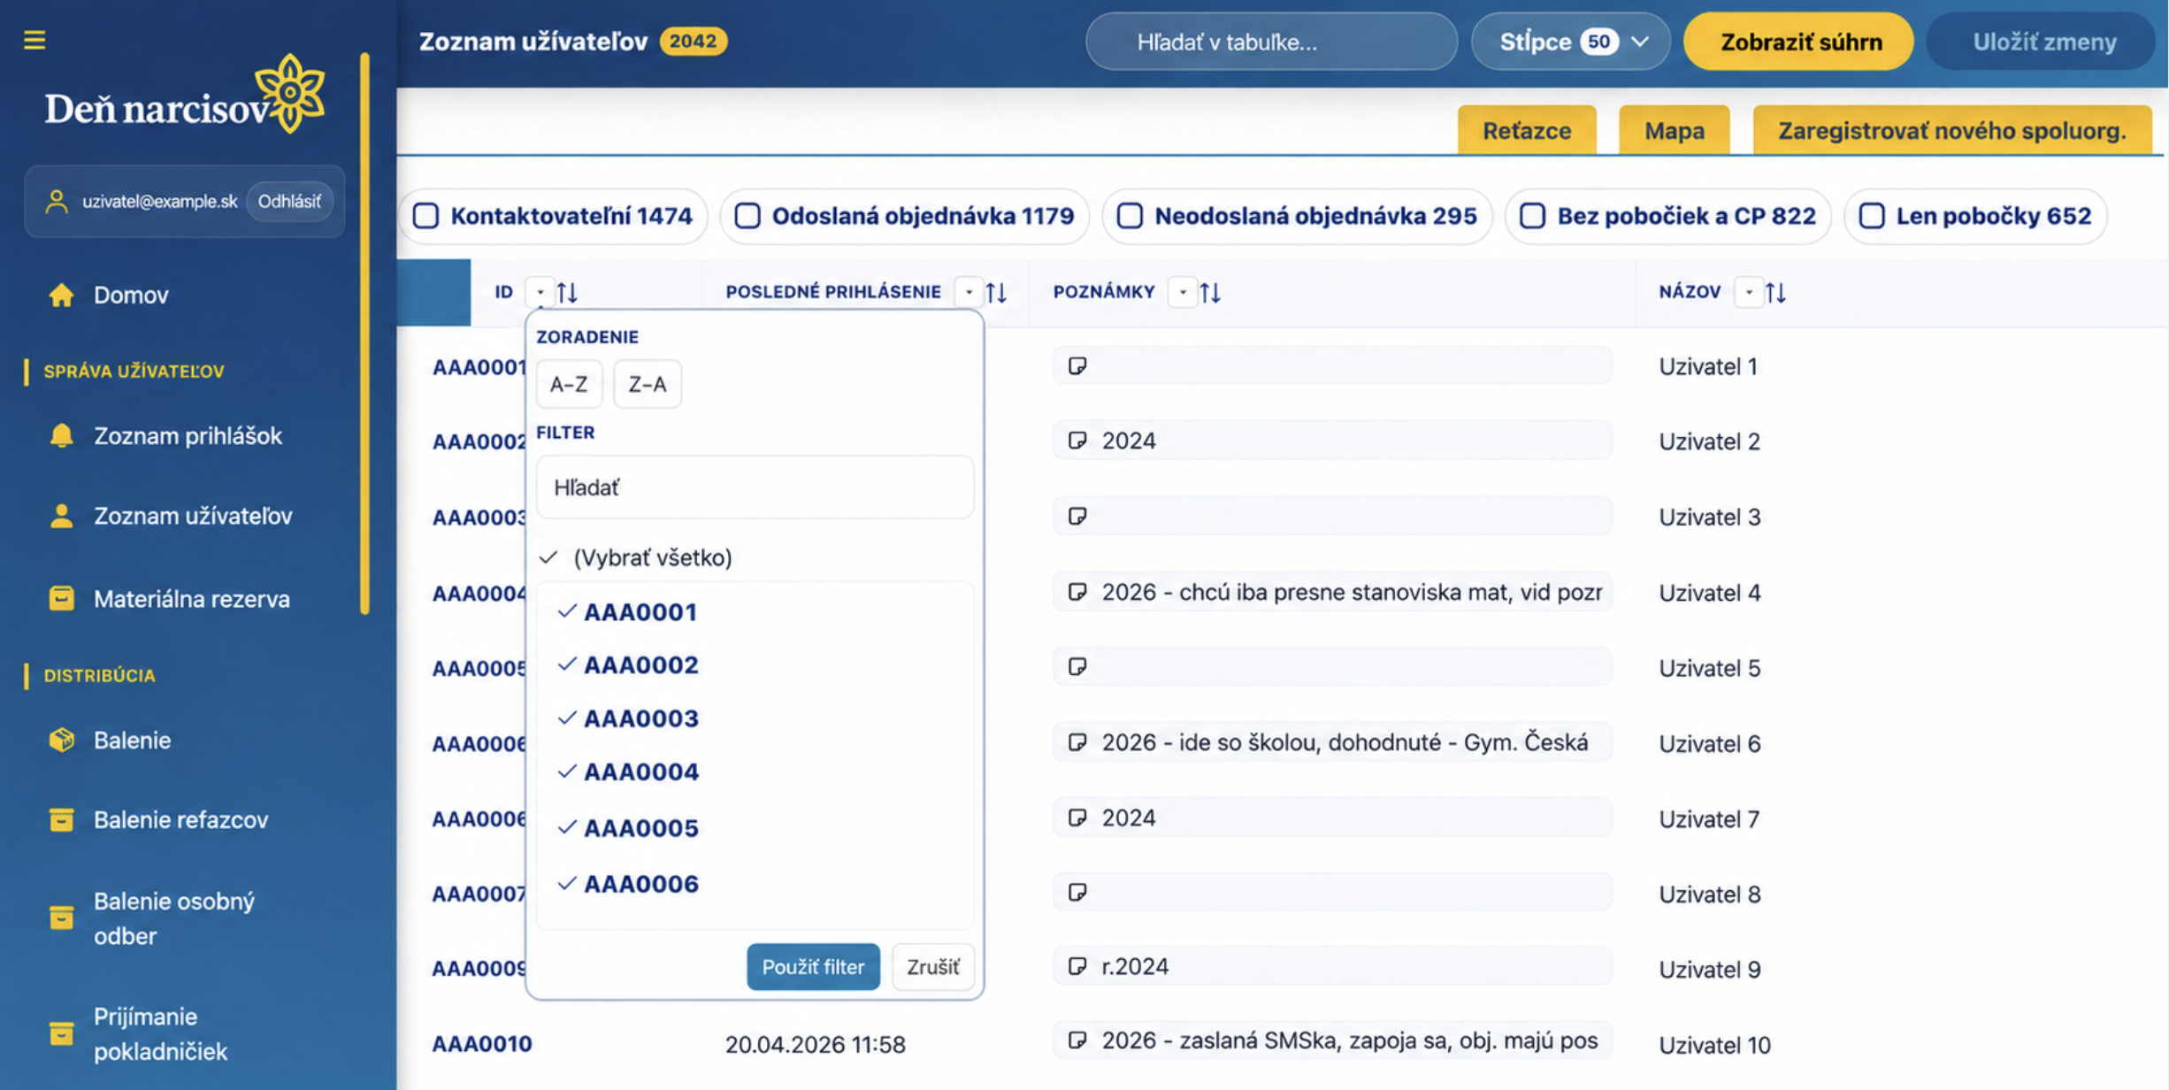Image resolution: width=2169 pixels, height=1090 pixels.
Task: Toggle Len pobočky 652 checkbox
Action: 1871,216
